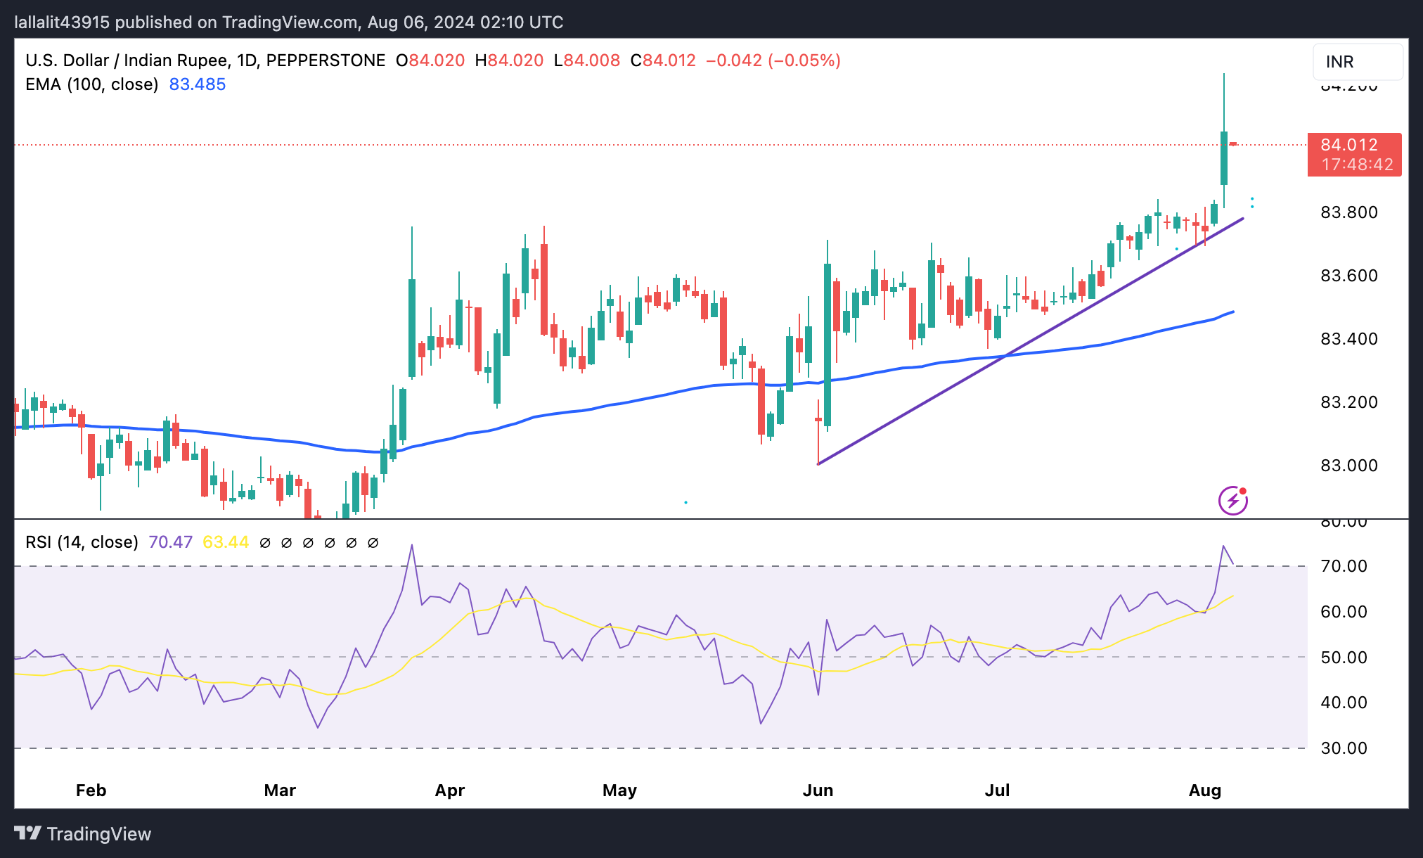The image size is (1423, 858).
Task: Select the EMA (100, close) indicator legend
Action: (x=91, y=84)
